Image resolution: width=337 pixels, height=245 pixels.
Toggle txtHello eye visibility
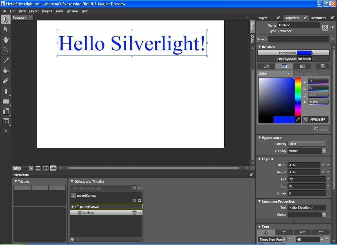click(x=134, y=213)
